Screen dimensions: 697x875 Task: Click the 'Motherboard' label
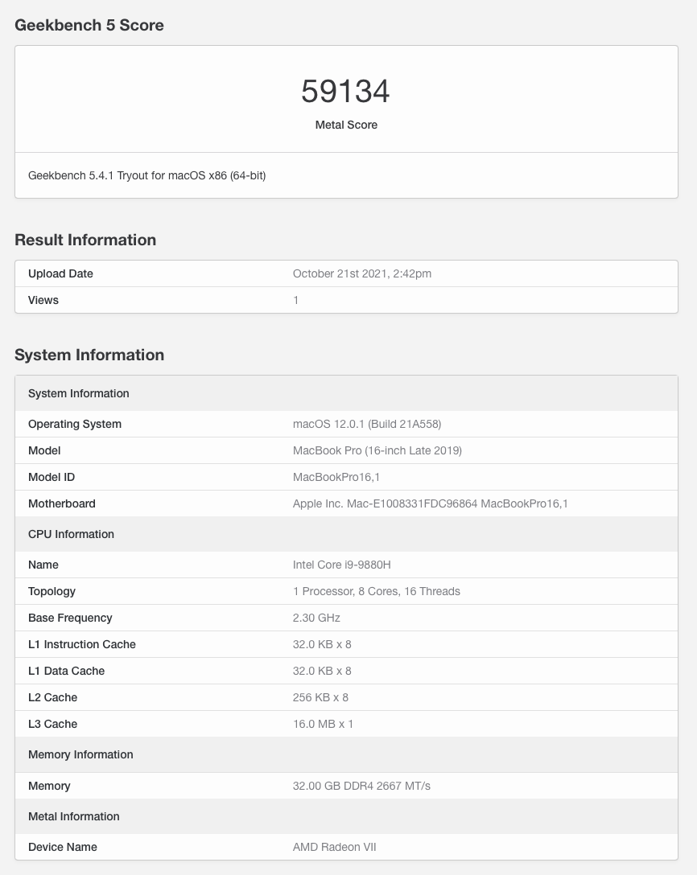tap(61, 503)
